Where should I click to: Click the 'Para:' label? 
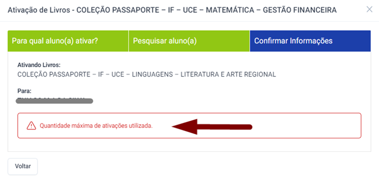click(x=24, y=91)
